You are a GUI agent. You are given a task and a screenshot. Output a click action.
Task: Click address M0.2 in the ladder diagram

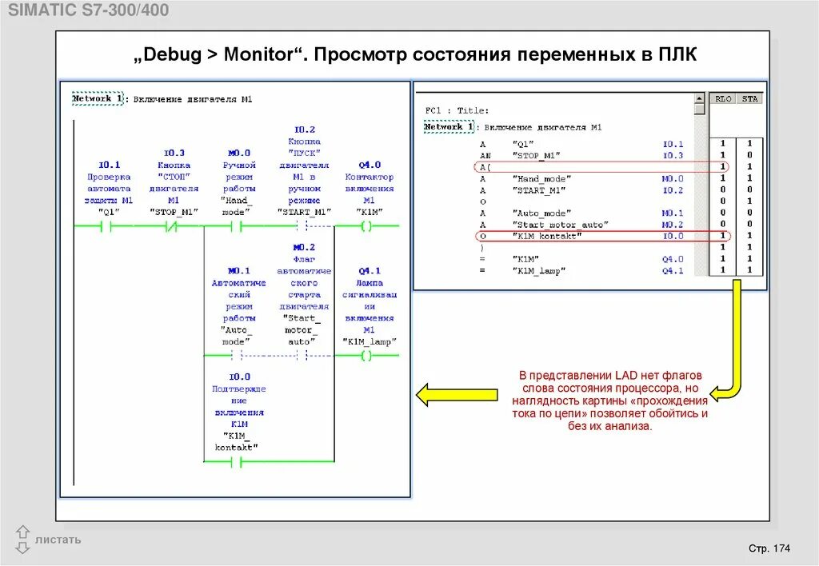[304, 248]
